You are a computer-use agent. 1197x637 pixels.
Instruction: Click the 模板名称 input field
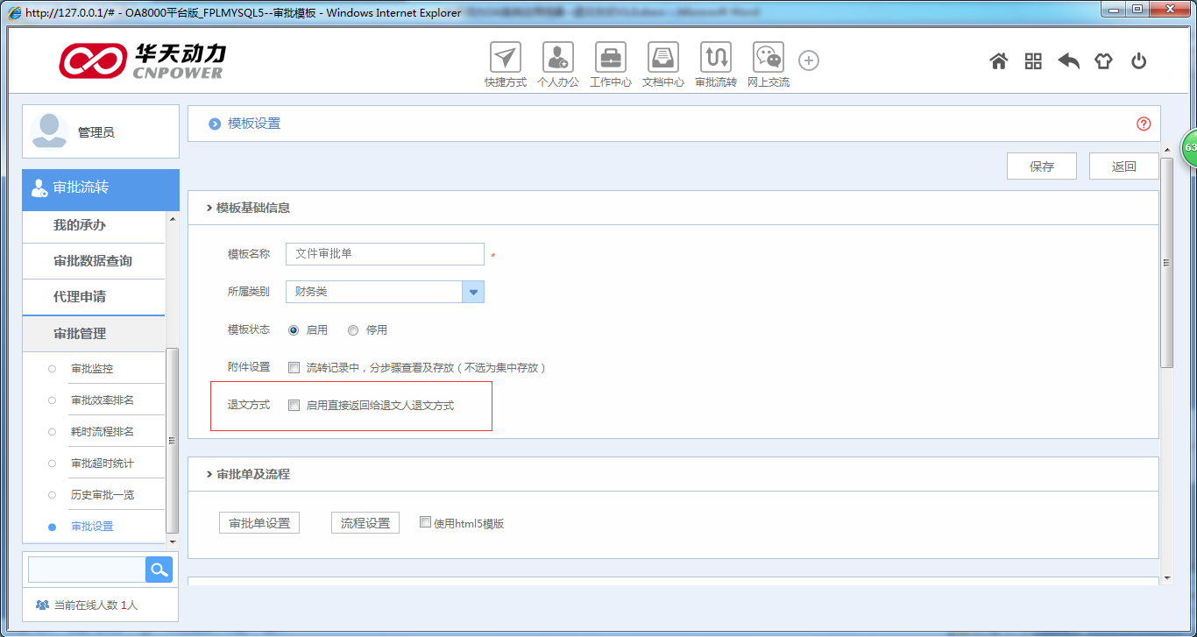[x=385, y=254]
